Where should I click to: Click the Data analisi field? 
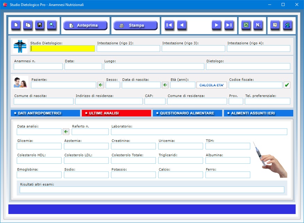pyautogui.click(x=39, y=132)
